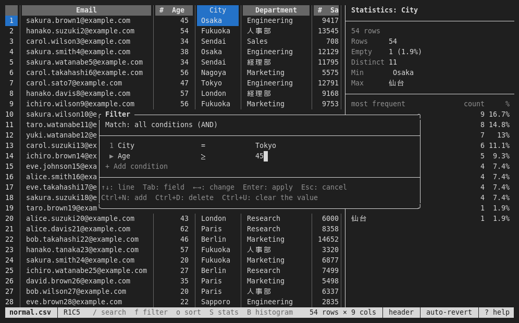
Task: Click the Age column header
Action: pos(174,10)
